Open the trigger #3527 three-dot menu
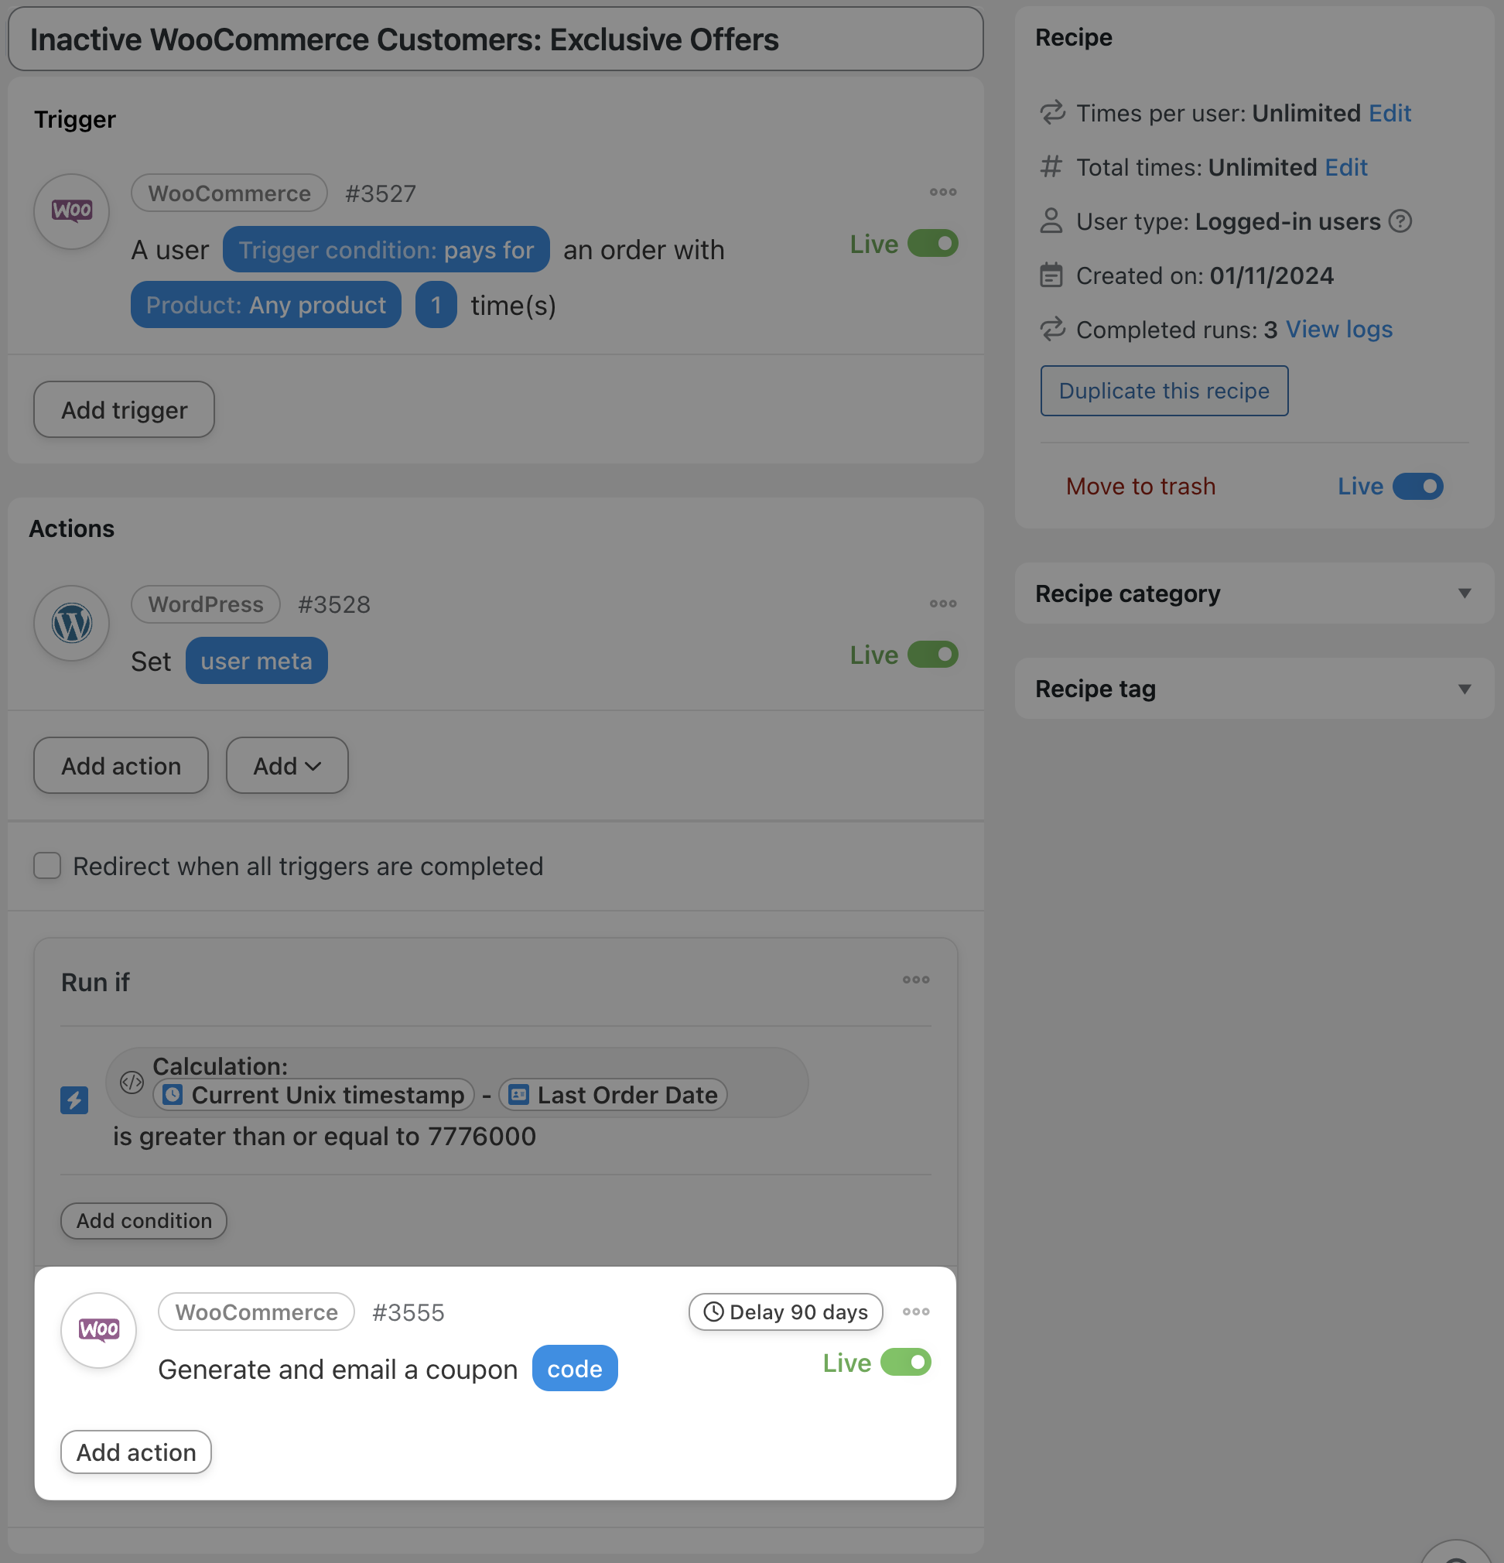1504x1563 pixels. [x=942, y=192]
